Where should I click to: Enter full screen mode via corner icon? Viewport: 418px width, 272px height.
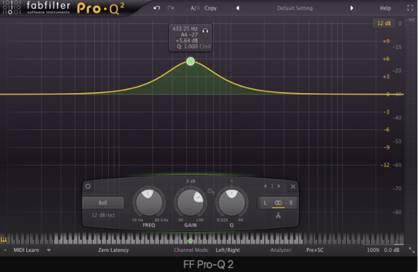pos(409,9)
